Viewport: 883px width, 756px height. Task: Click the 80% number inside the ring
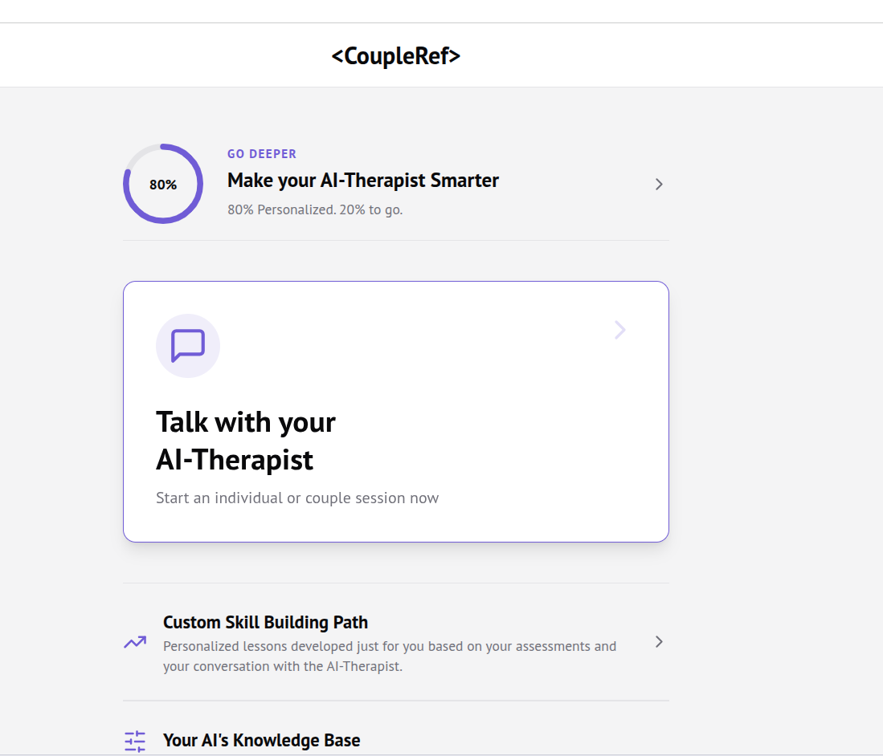point(163,185)
